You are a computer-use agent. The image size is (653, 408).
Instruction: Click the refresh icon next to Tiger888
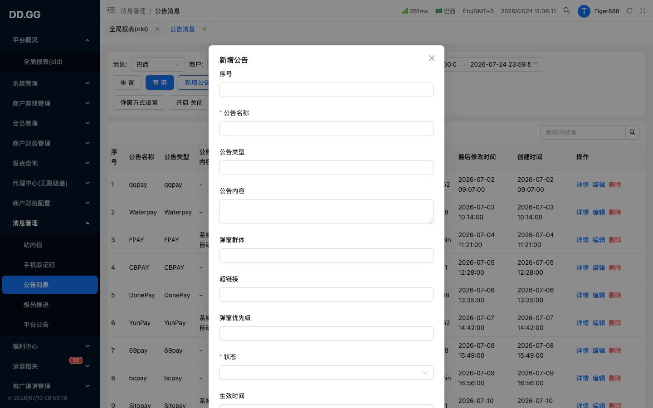coord(629,11)
